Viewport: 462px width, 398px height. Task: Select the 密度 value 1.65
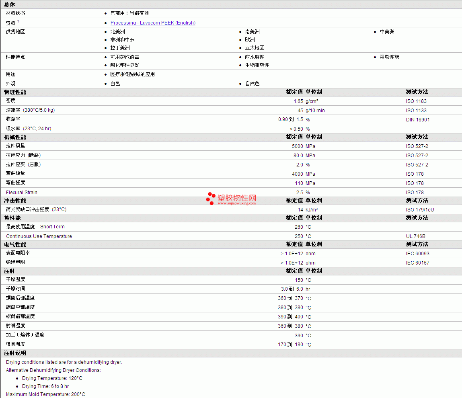pyautogui.click(x=298, y=101)
